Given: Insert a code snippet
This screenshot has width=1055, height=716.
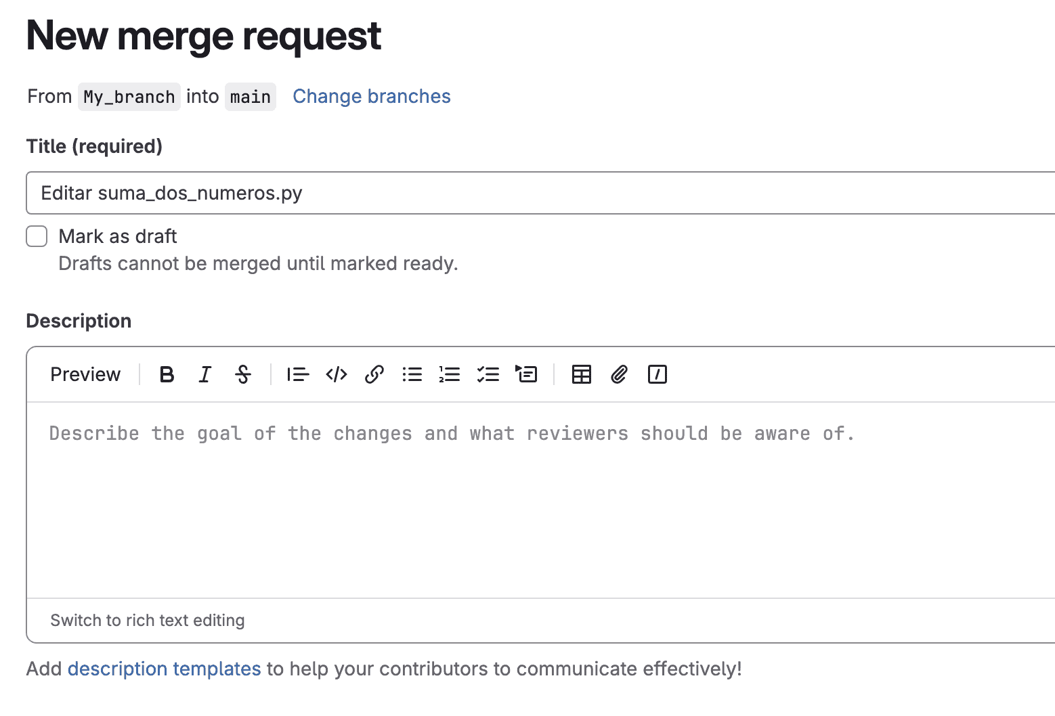Looking at the screenshot, I should (337, 374).
